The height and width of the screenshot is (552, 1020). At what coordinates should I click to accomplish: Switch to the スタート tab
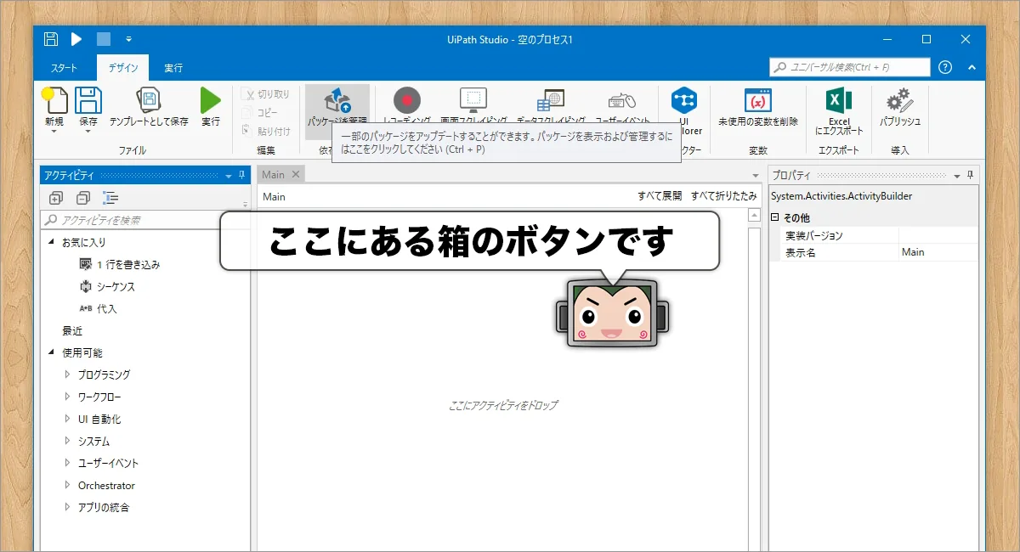[x=64, y=68]
